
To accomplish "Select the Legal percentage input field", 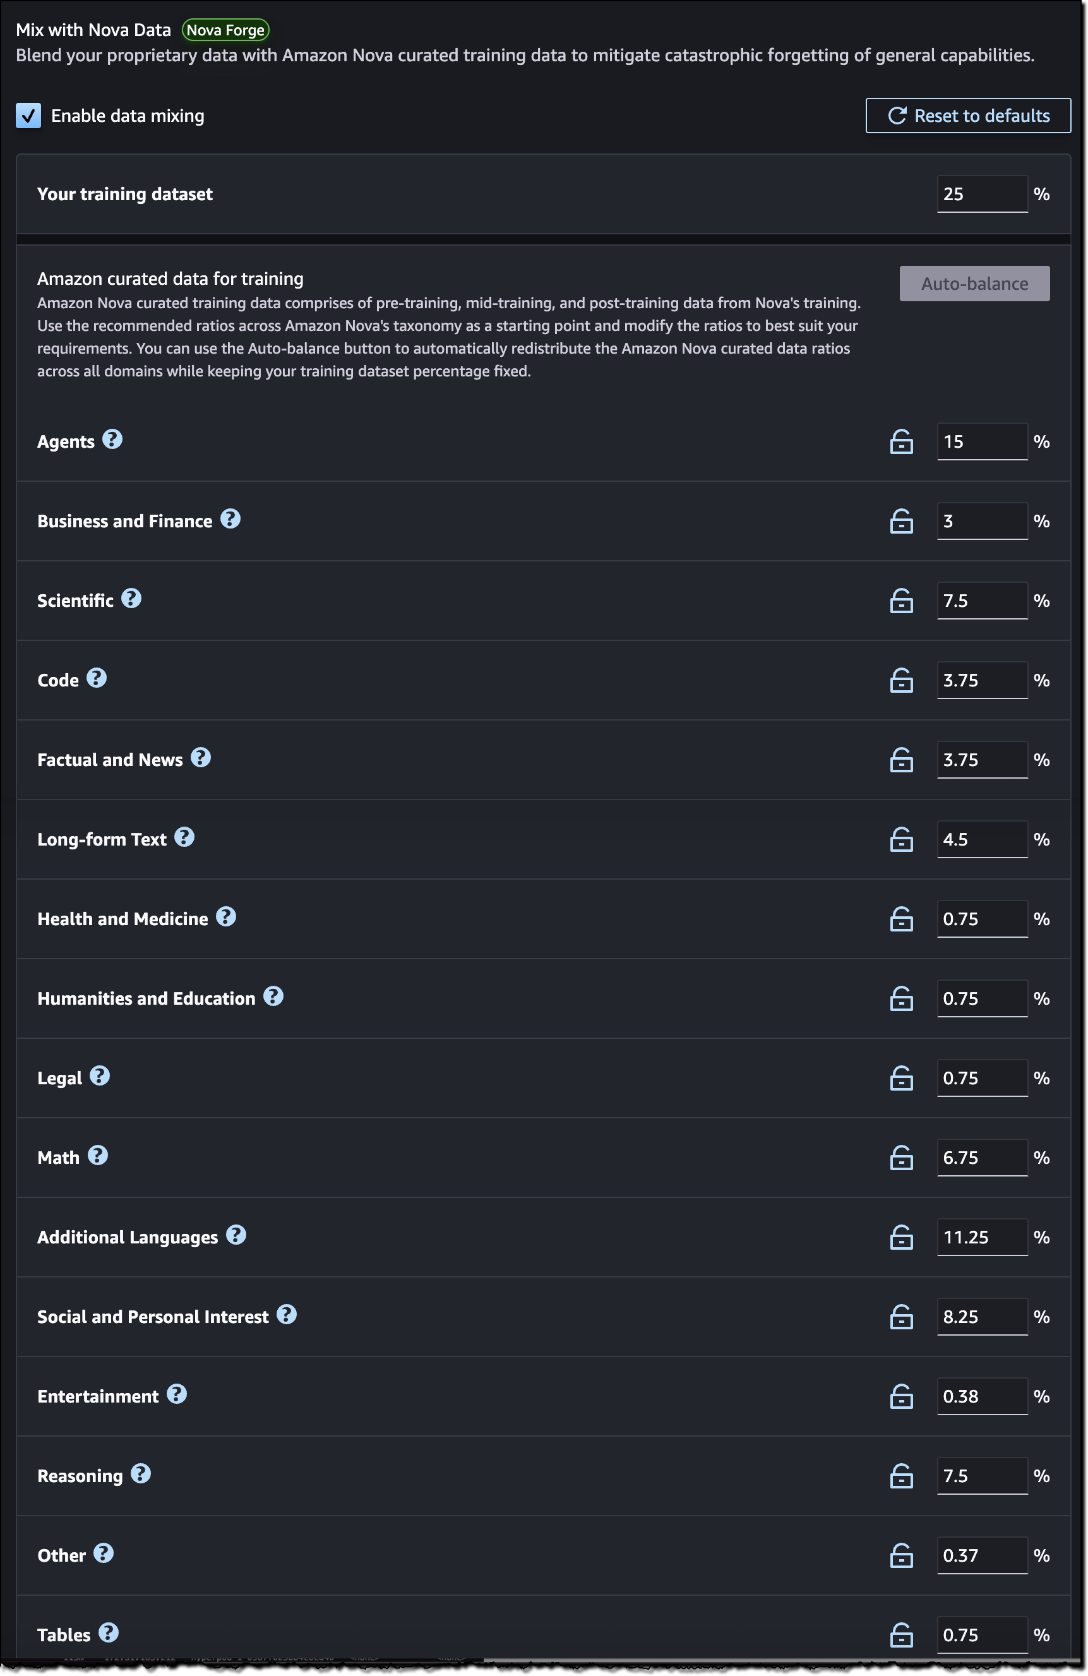I will (x=982, y=1078).
